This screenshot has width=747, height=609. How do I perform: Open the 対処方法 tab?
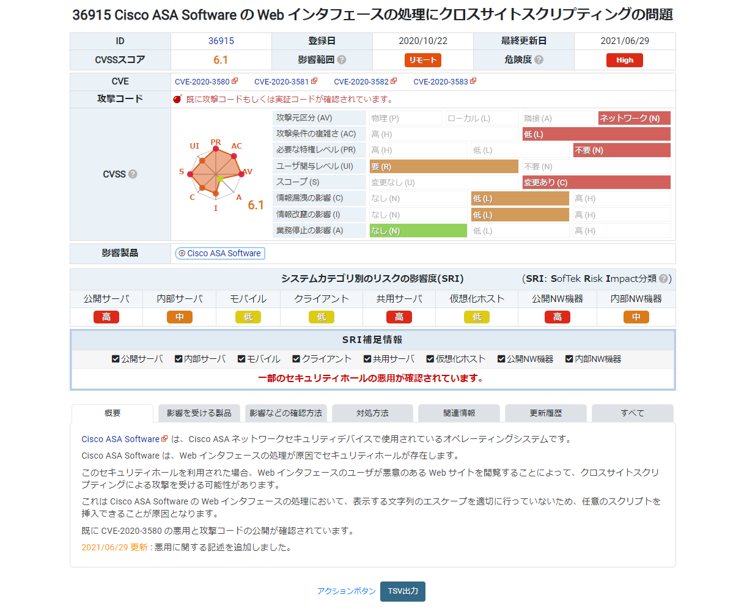click(x=373, y=413)
